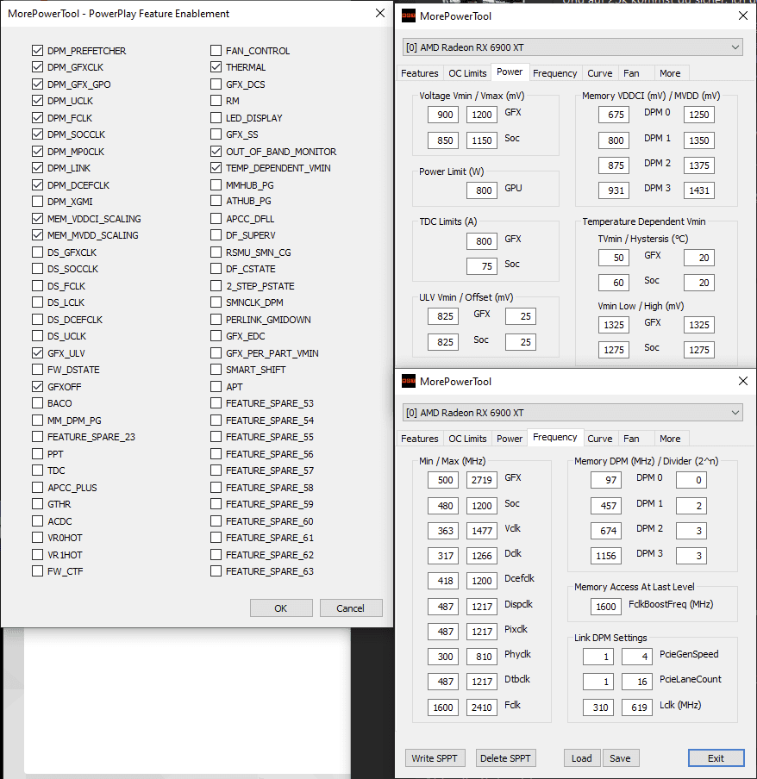Toggle the DS_GFXCLK checkbox

pyautogui.click(x=37, y=252)
